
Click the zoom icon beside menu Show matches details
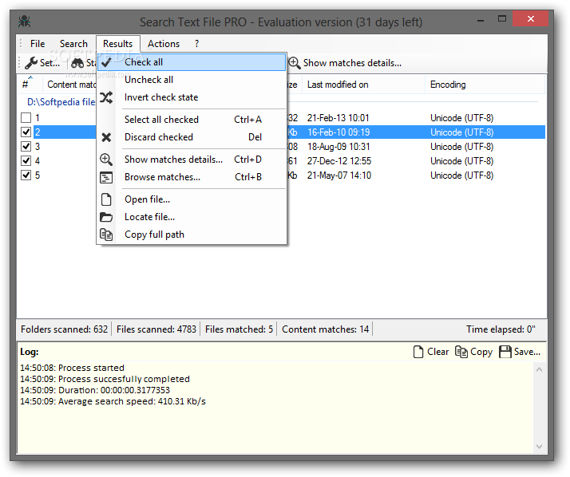(106, 160)
